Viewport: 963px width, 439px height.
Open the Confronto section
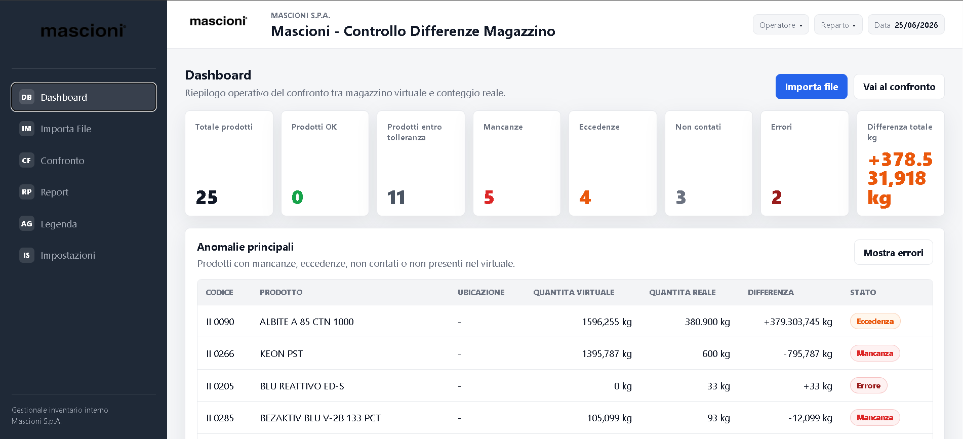[x=84, y=161]
